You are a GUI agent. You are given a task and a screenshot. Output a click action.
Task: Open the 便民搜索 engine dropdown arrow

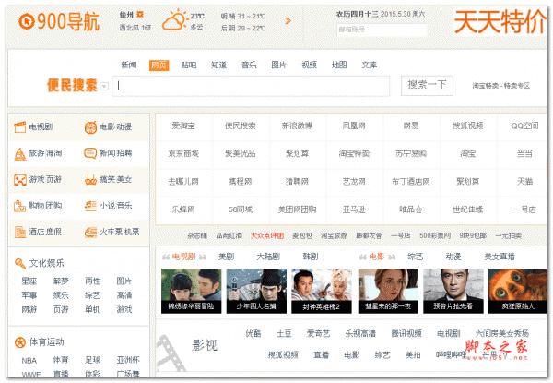click(104, 86)
